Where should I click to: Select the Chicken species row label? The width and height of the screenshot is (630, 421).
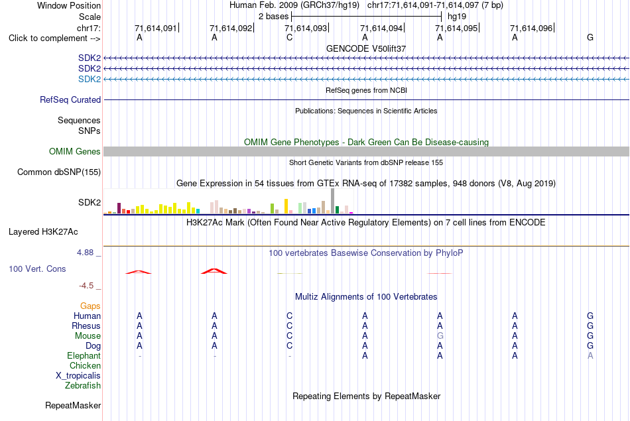coord(85,365)
